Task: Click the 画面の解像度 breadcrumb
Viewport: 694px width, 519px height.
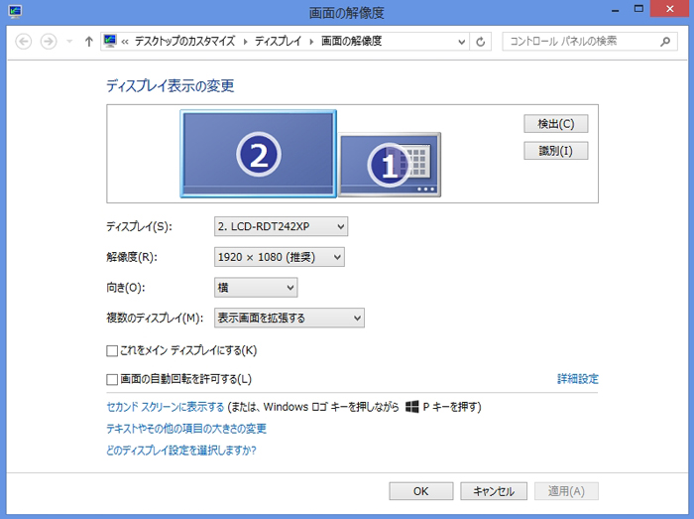Action: coord(351,42)
